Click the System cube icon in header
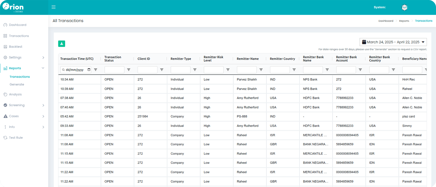This screenshot has height=187, width=436. pyautogui.click(x=405, y=7)
